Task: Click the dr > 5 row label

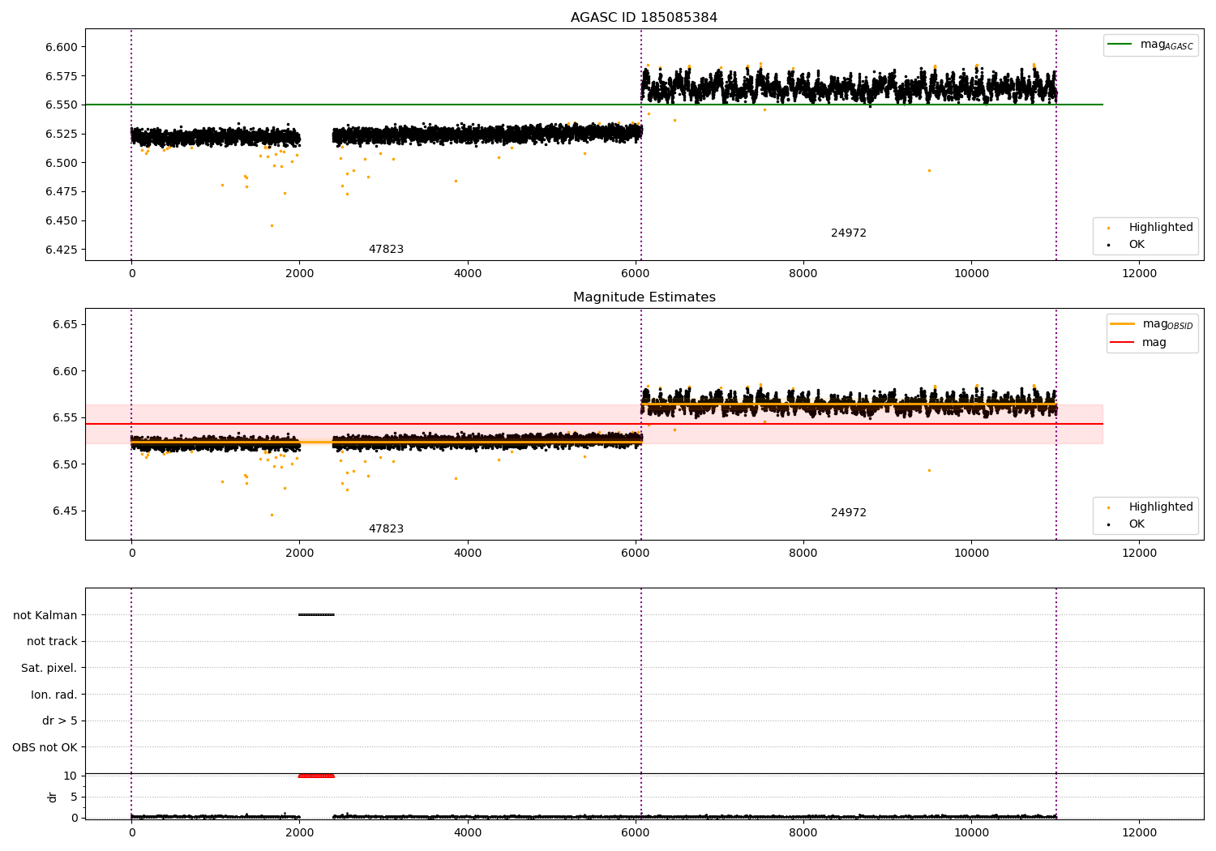Action: tap(59, 721)
